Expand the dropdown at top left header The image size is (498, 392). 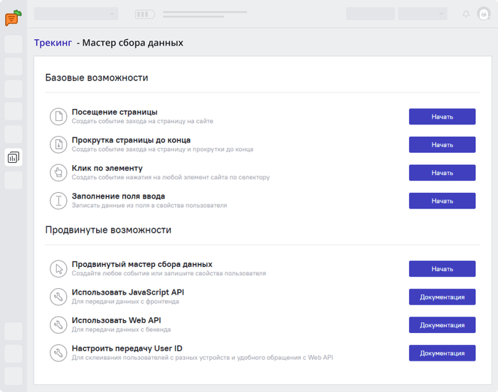76,14
